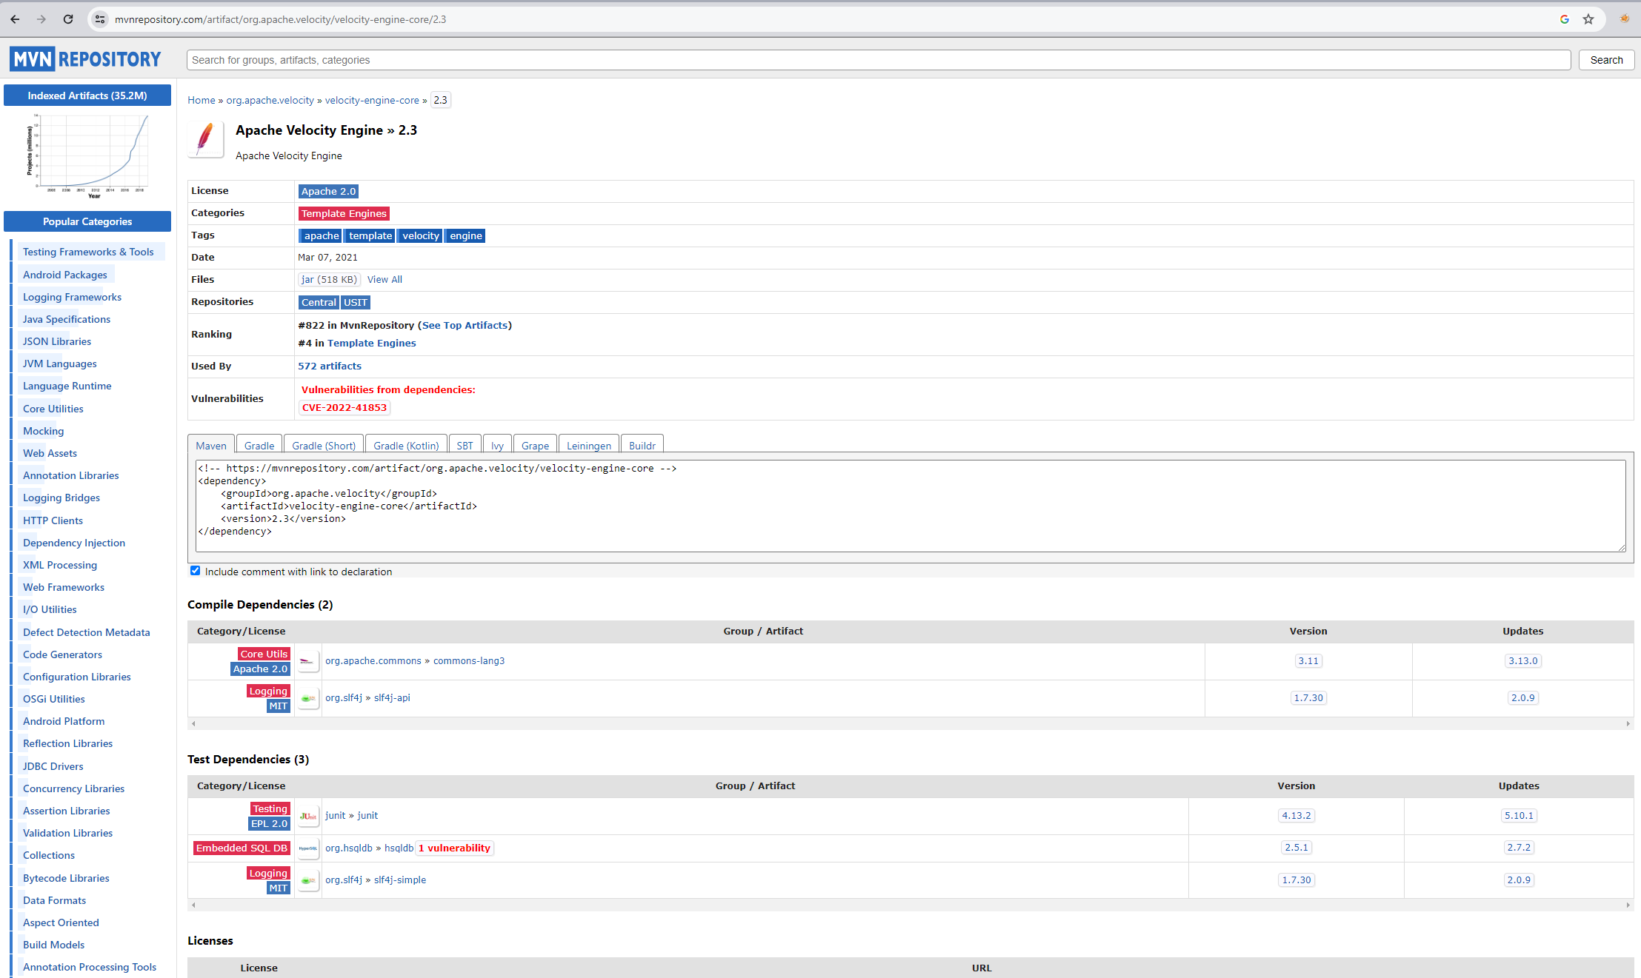Viewport: 1641px width, 978px height.
Task: Bookmark this page with the star icon
Action: click(1588, 19)
